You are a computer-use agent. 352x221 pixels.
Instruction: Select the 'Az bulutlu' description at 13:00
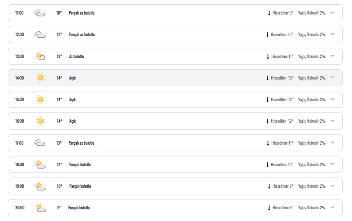point(77,56)
